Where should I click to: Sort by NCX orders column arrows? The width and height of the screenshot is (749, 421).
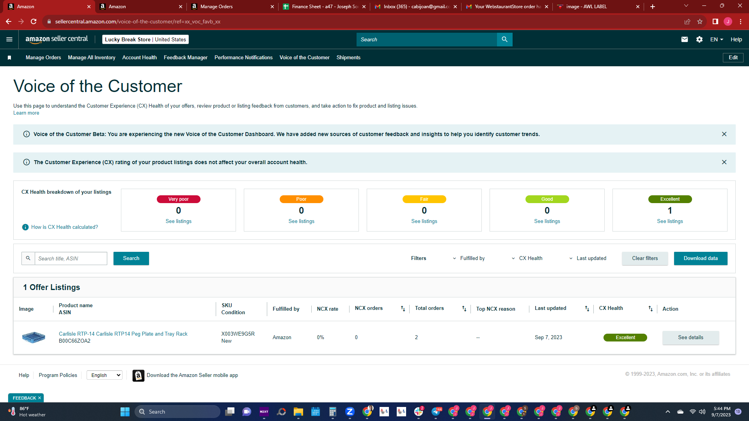coord(403,309)
